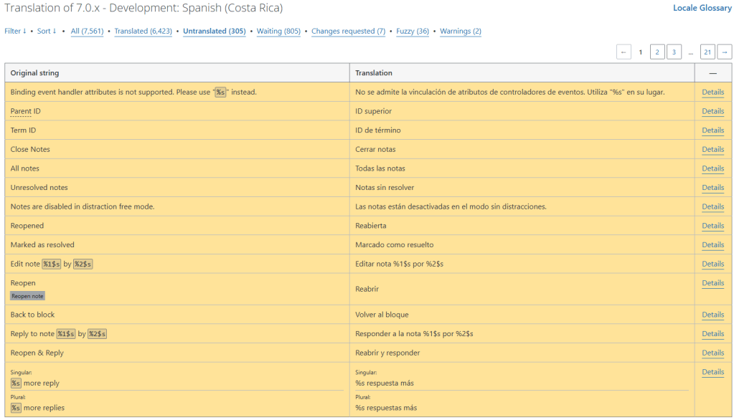Go to the previous page arrow

pyautogui.click(x=624, y=52)
